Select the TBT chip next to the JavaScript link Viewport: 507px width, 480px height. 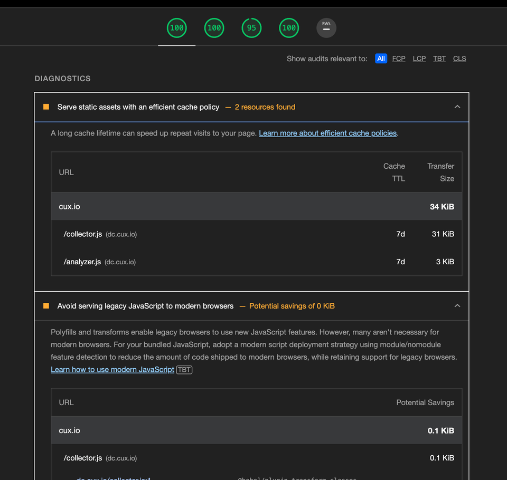pyautogui.click(x=184, y=370)
